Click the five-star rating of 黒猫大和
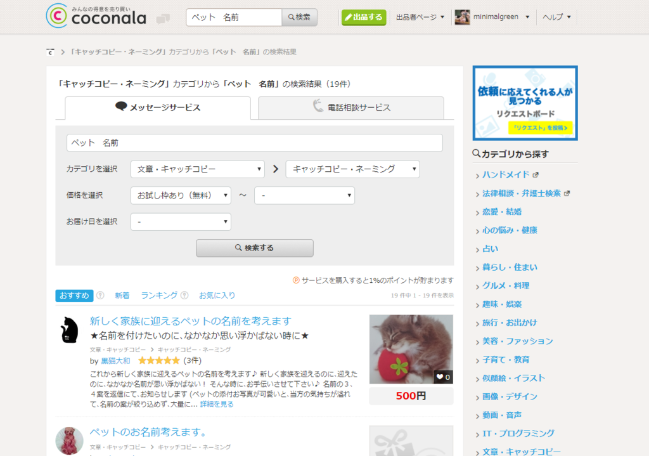649x456 pixels. pos(159,360)
